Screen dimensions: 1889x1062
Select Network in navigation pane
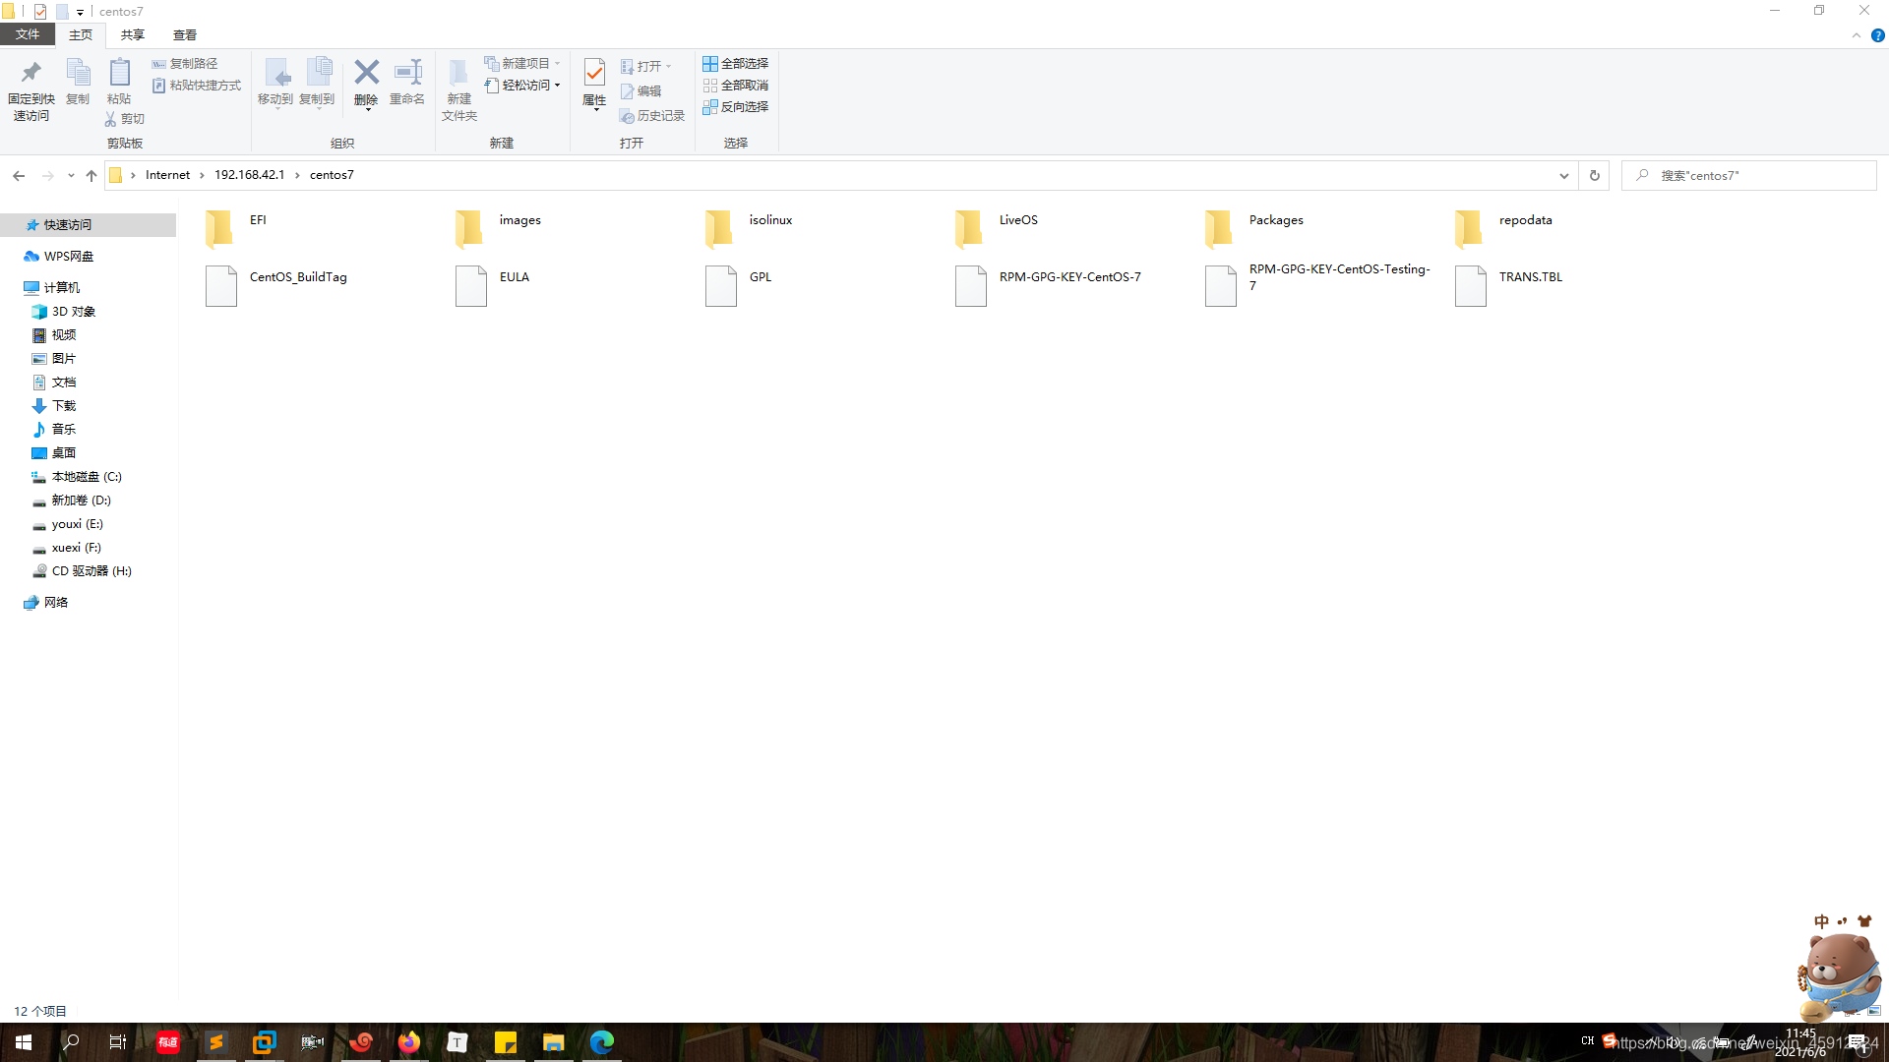coord(46,603)
